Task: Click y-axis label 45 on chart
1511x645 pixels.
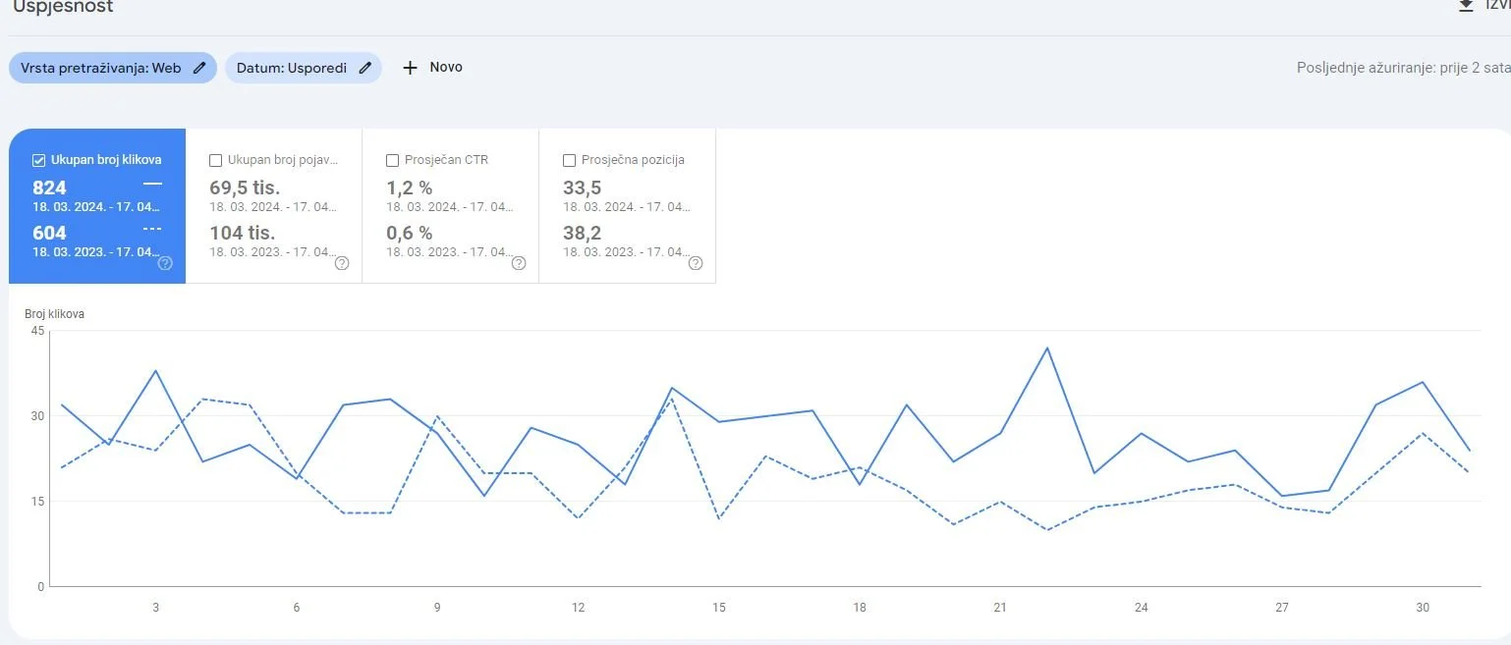Action: tap(37, 331)
